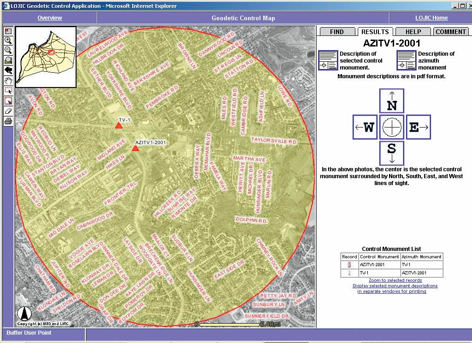Follow the LOJIC Home link
This screenshot has width=472, height=343.
[431, 18]
